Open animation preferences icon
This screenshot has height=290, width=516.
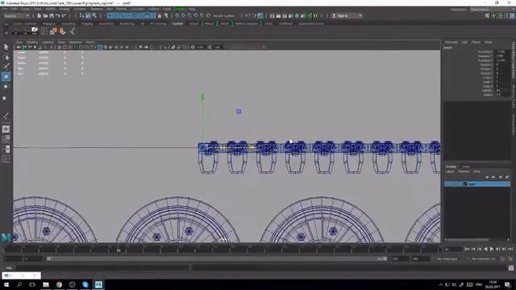510,259
